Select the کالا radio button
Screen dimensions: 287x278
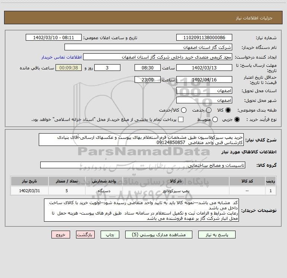[228, 110]
